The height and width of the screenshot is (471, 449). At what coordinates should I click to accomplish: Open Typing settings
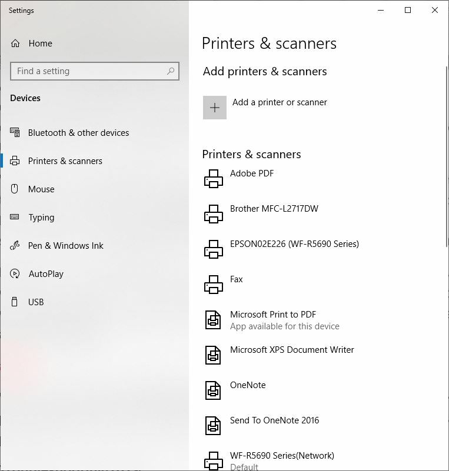41,218
